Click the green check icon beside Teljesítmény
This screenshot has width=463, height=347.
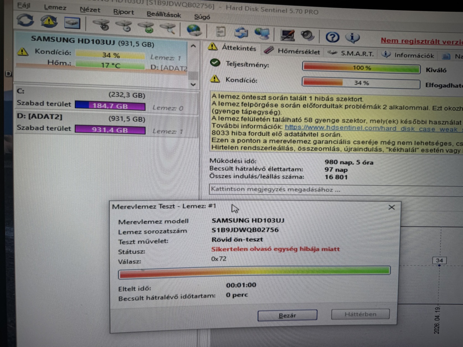pyautogui.click(x=215, y=63)
